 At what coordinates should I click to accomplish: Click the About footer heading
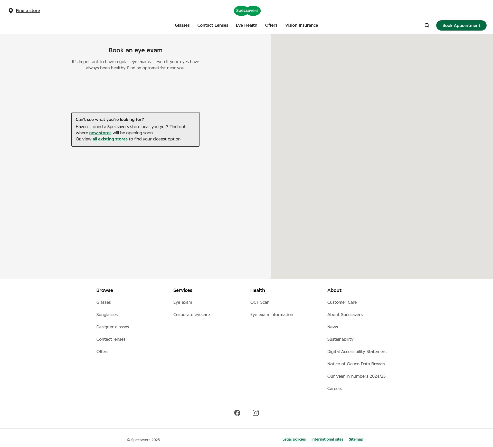point(334,290)
